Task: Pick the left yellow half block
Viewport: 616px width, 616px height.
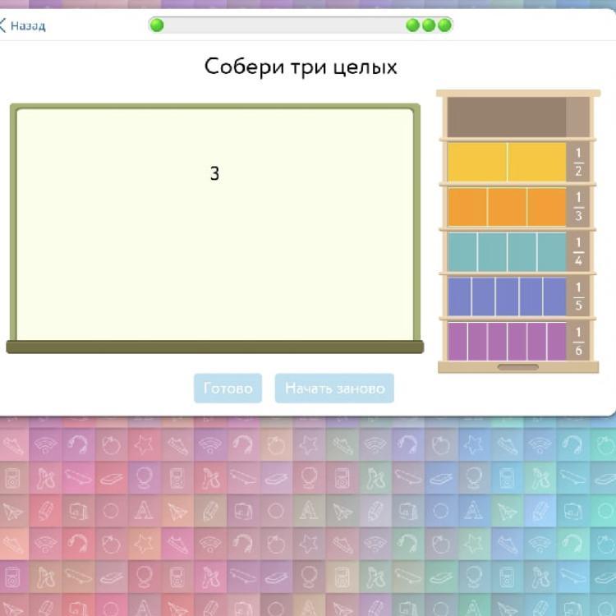Action: click(477, 162)
